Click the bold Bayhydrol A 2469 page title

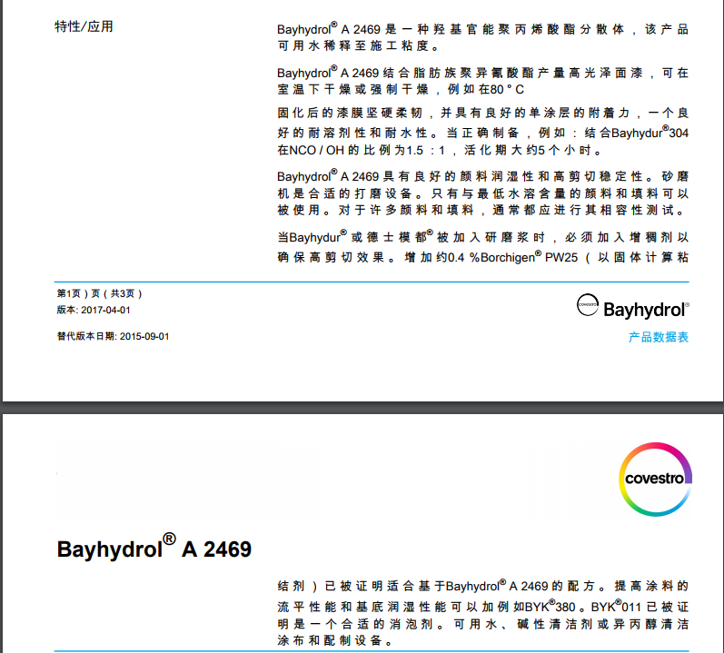(x=154, y=549)
